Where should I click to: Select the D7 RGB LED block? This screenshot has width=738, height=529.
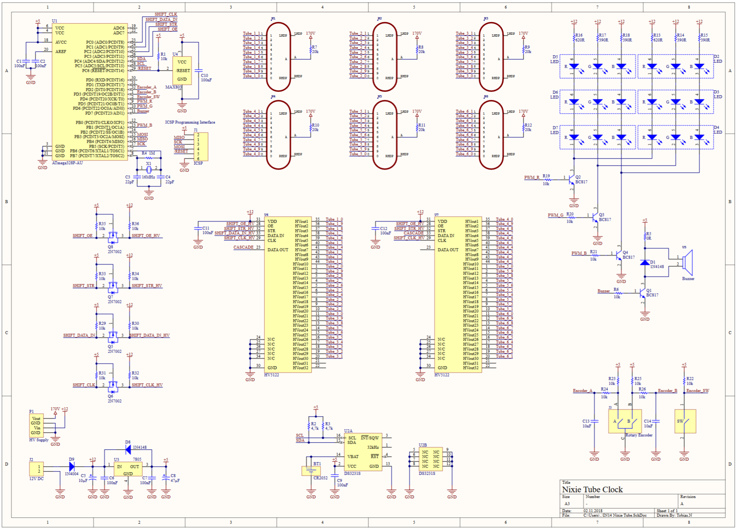pyautogui.click(x=597, y=137)
